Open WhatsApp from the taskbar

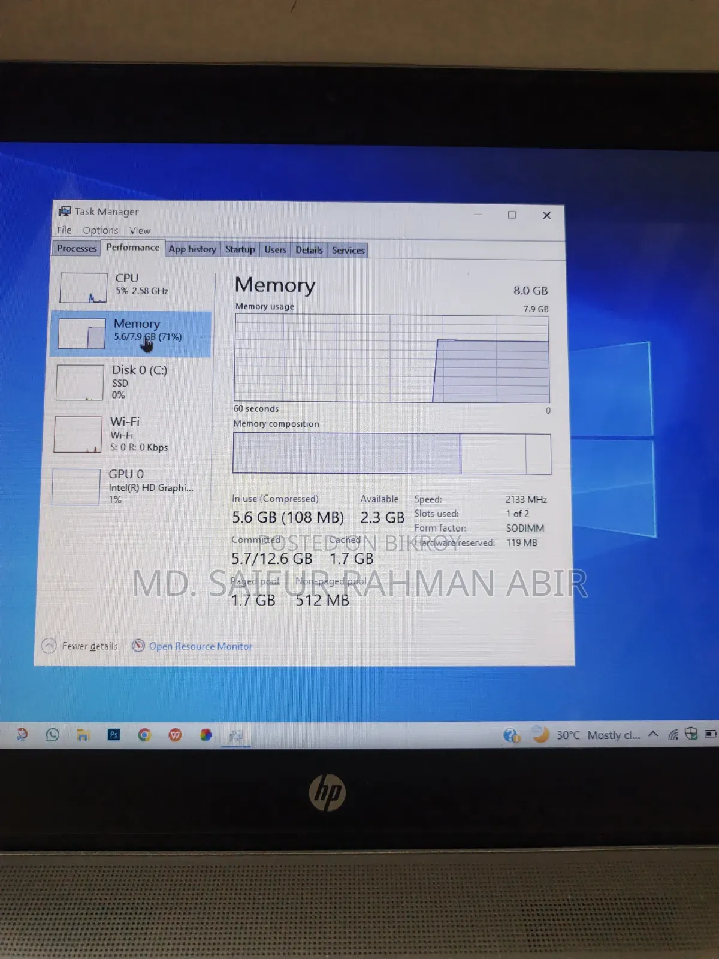click(53, 734)
